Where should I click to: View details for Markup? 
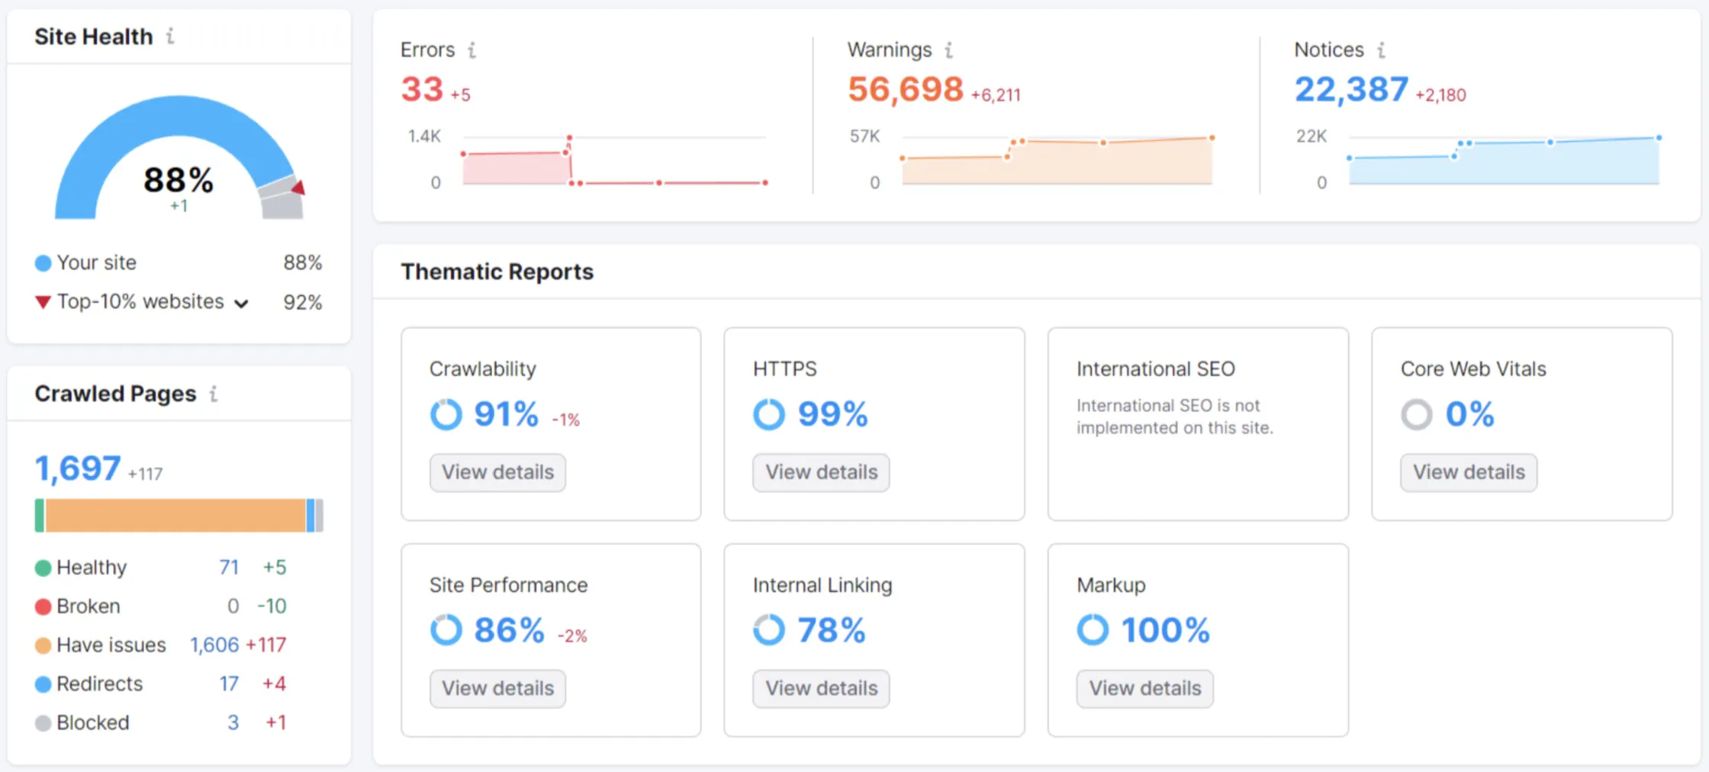coord(1145,688)
